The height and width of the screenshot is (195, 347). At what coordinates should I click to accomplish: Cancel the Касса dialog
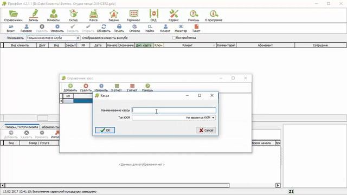206,130
